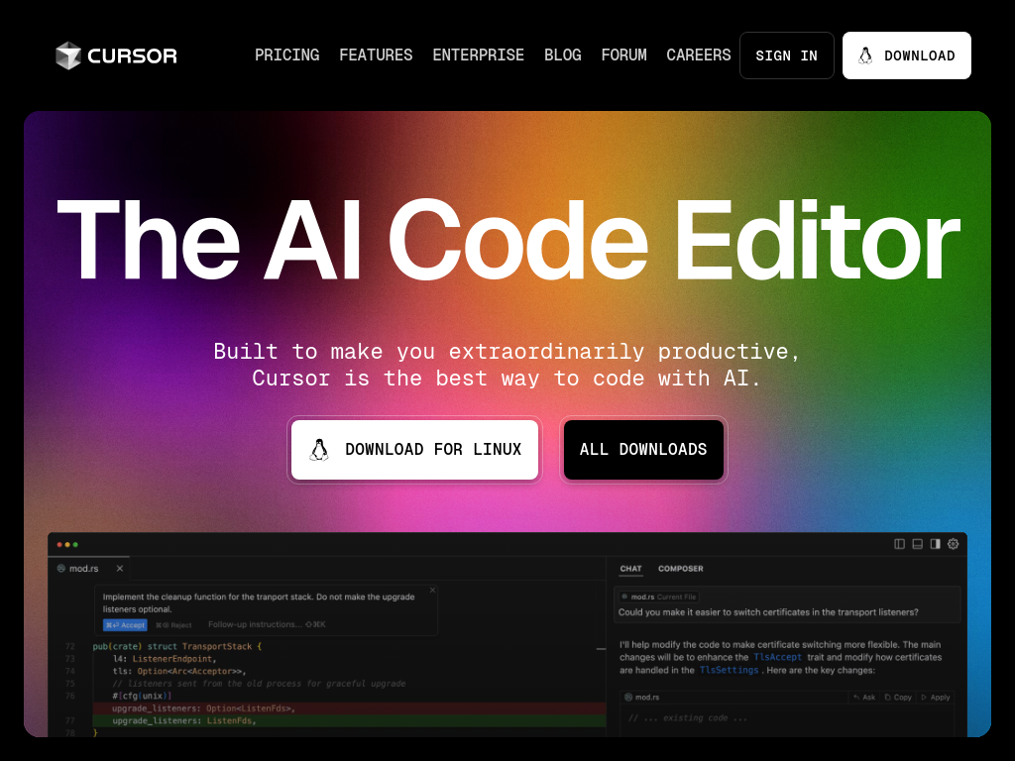Click the 'The AI Code Editor' headline
The image size is (1015, 761).
tap(508, 240)
